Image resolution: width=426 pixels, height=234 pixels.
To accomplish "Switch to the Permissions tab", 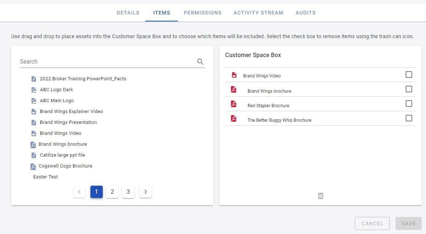I will [202, 13].
